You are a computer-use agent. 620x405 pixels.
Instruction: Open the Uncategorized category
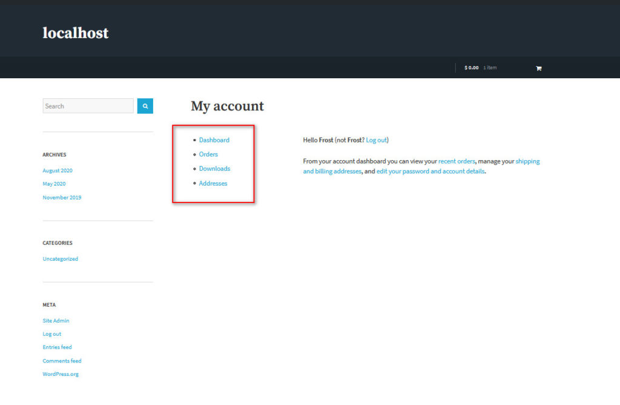point(60,259)
